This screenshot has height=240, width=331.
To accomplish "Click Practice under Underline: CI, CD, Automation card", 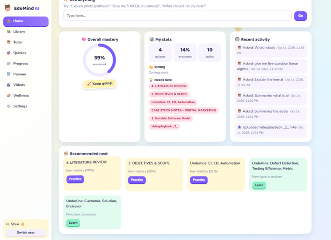I will tap(199, 180).
